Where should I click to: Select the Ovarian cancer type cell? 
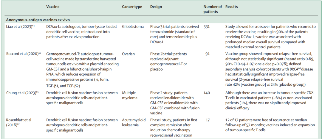click(129, 55)
